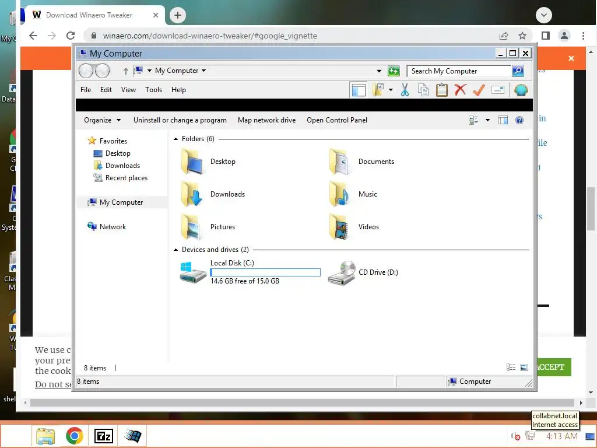
Task: Open the Tools menu
Action: point(153,90)
